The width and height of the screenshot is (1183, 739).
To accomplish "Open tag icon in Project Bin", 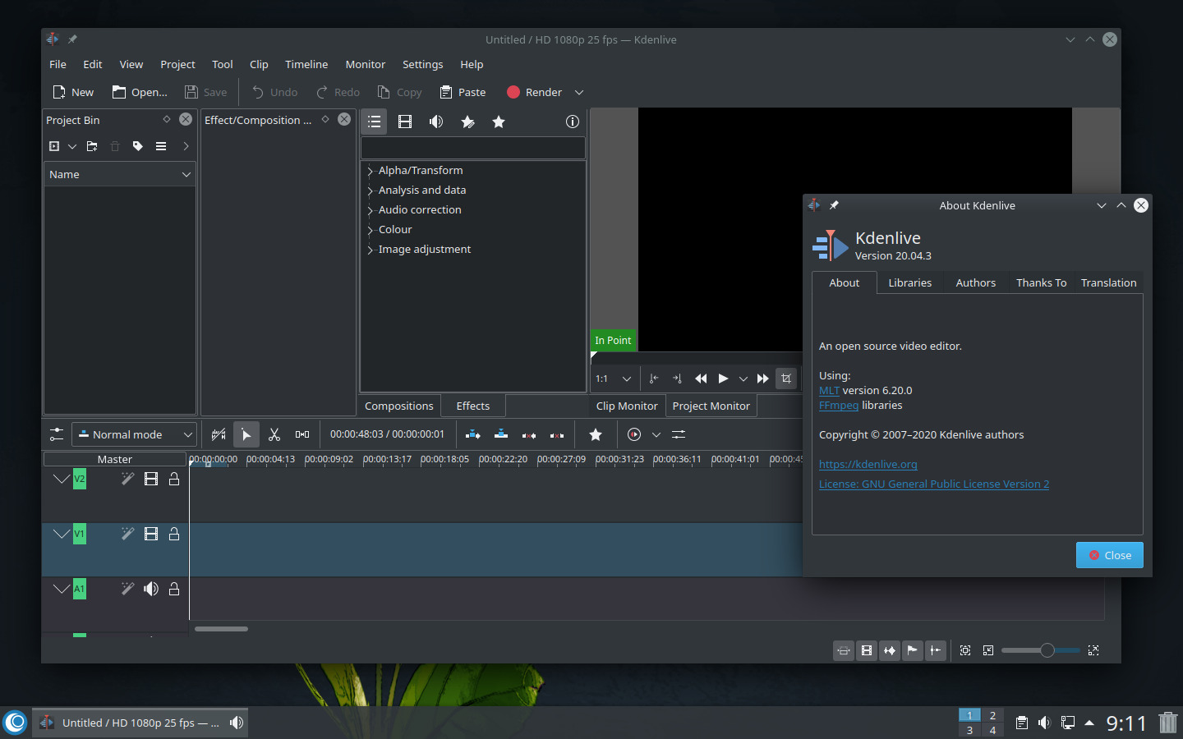I will pyautogui.click(x=138, y=146).
